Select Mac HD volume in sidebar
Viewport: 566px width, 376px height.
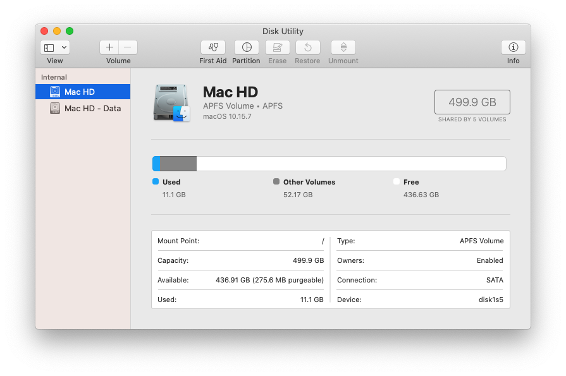click(83, 92)
